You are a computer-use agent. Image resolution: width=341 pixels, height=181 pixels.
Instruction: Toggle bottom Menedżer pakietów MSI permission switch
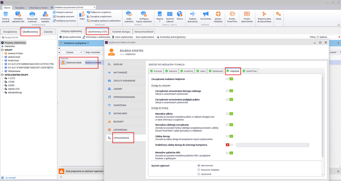click(x=229, y=153)
